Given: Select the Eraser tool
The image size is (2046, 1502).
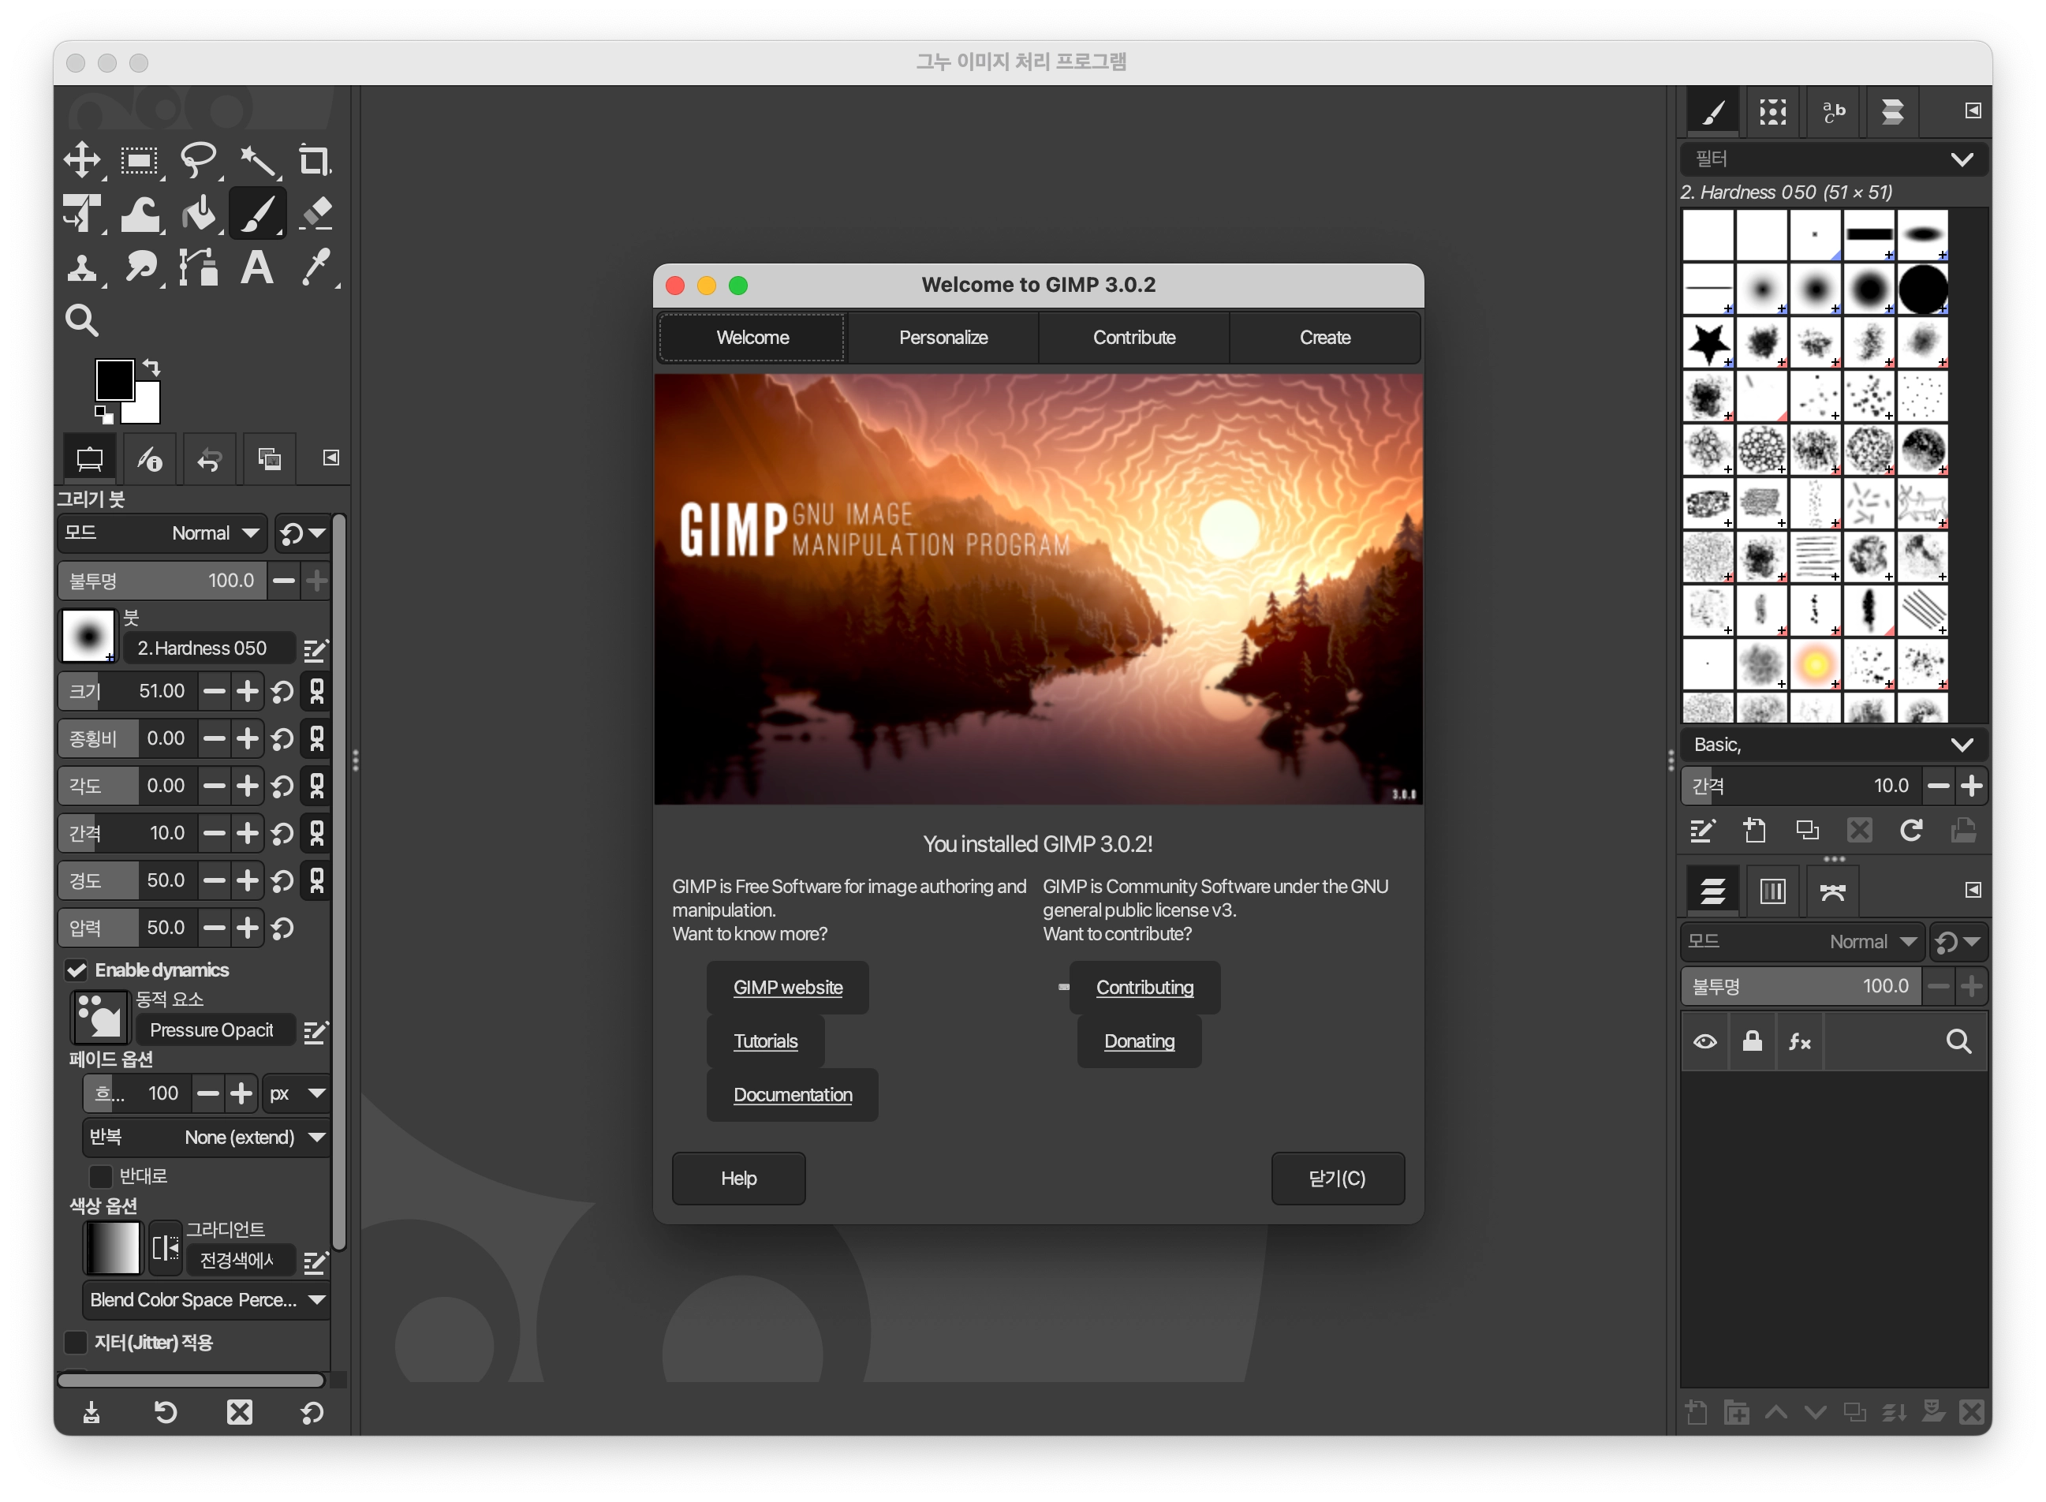Looking at the screenshot, I should point(315,215).
